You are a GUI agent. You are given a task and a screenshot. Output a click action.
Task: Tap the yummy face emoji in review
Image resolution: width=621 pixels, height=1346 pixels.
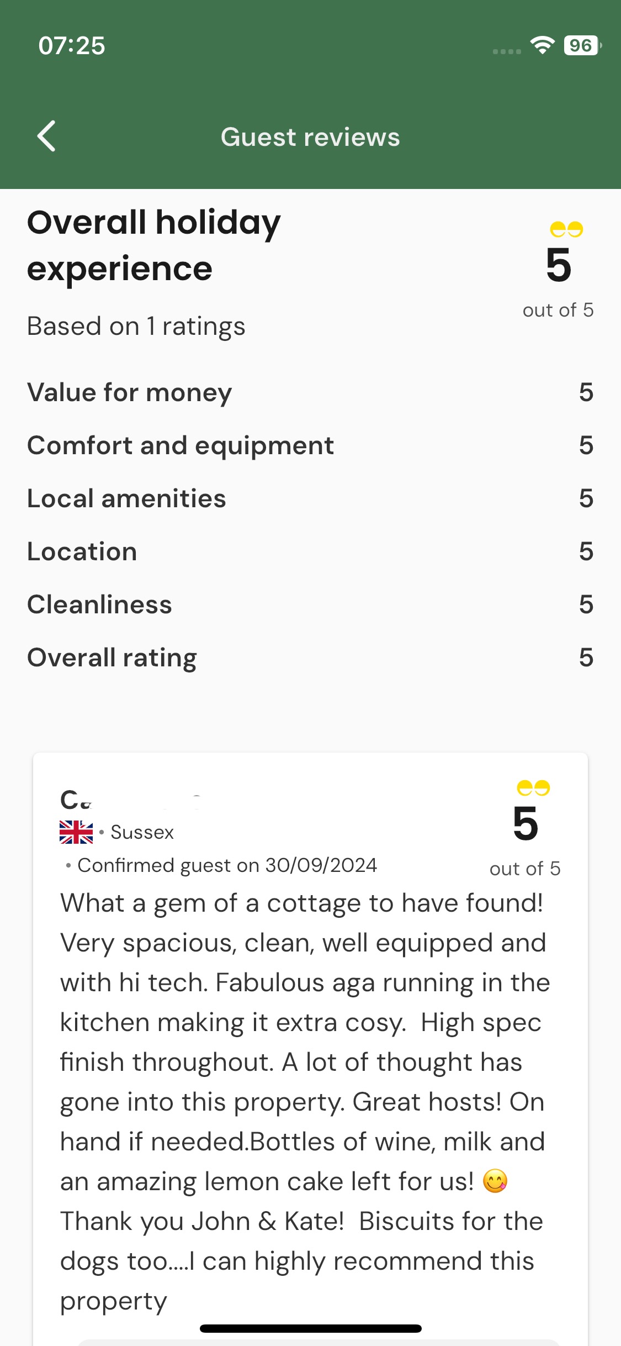495,1181
